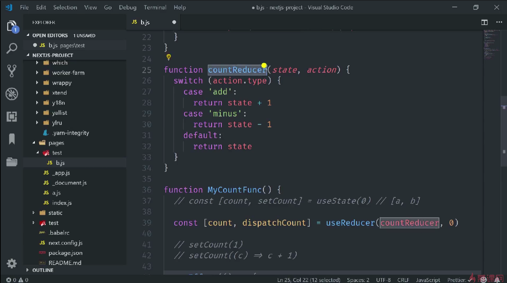Image resolution: width=507 pixels, height=283 pixels.
Task: Change line endings via CRLF item
Action: click(x=403, y=280)
